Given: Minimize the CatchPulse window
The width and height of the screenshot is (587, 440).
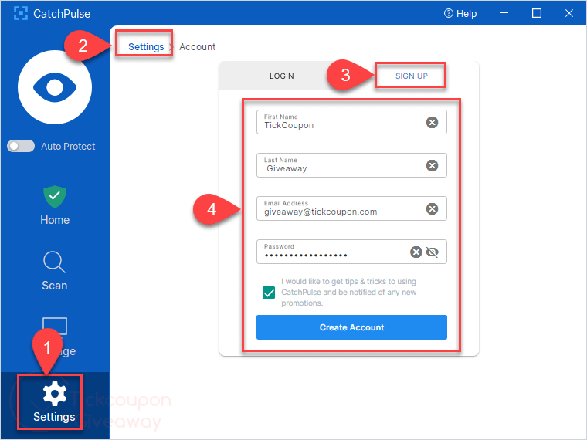Looking at the screenshot, I should [x=504, y=13].
